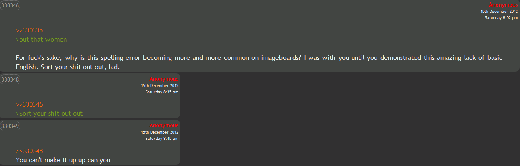Click the Saturday 8:35 pm timestamp
This screenshot has width=520, height=166.
point(162,92)
